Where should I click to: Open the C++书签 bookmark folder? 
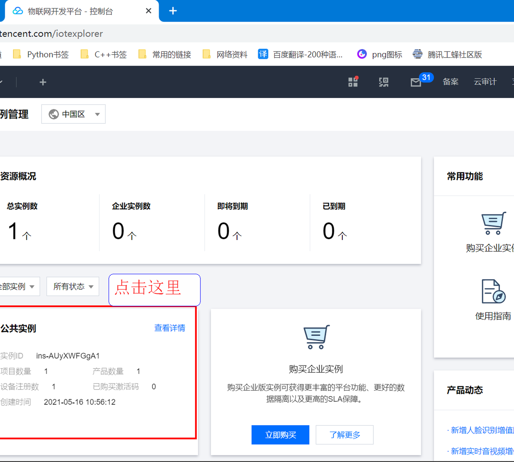click(104, 55)
